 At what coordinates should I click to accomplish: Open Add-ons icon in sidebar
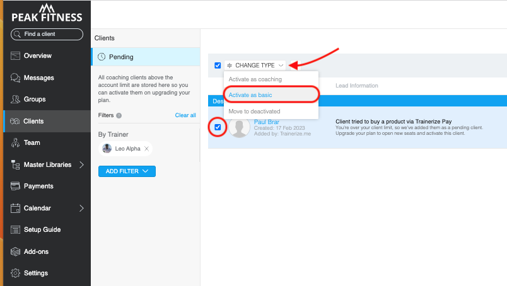tap(16, 252)
